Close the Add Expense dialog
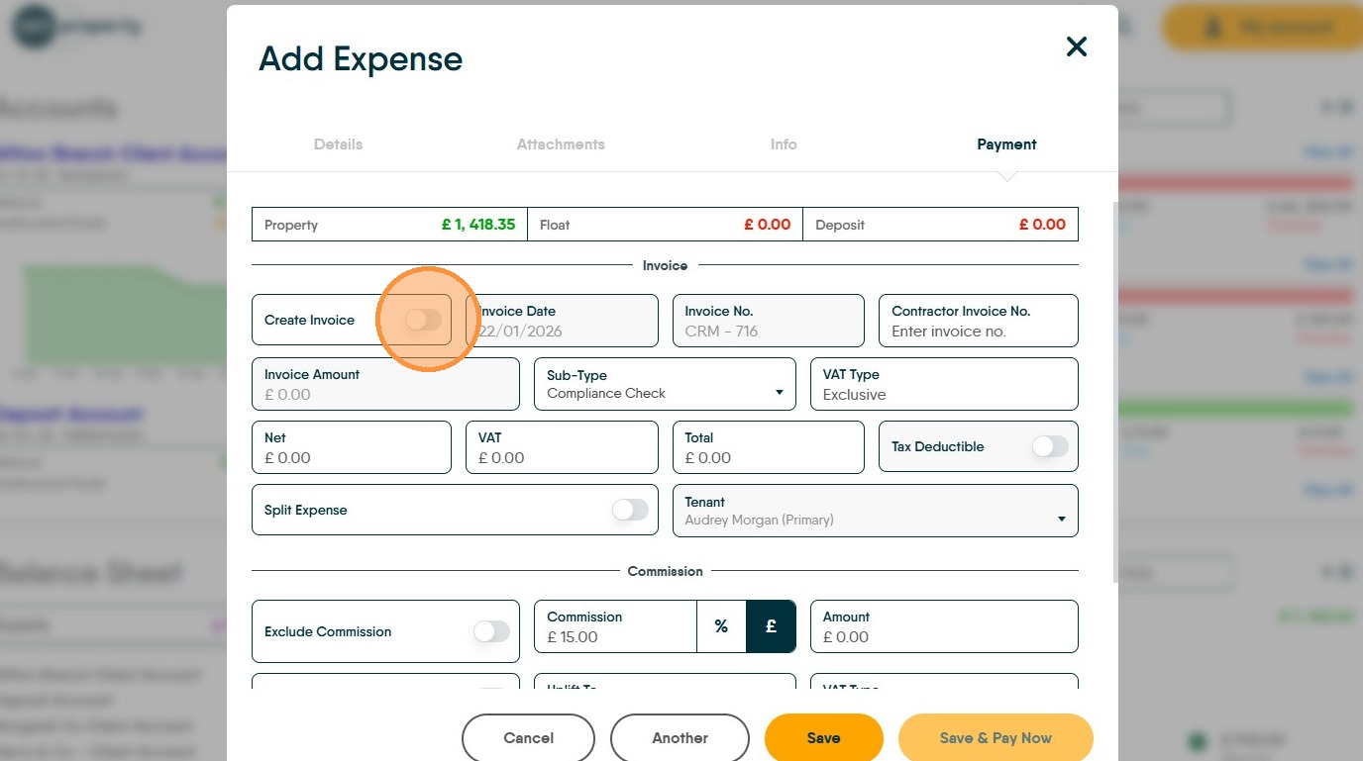This screenshot has width=1363, height=761. 1076,47
